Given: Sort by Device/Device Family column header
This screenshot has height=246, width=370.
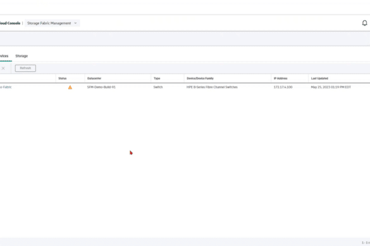Looking at the screenshot, I should click(x=200, y=78).
